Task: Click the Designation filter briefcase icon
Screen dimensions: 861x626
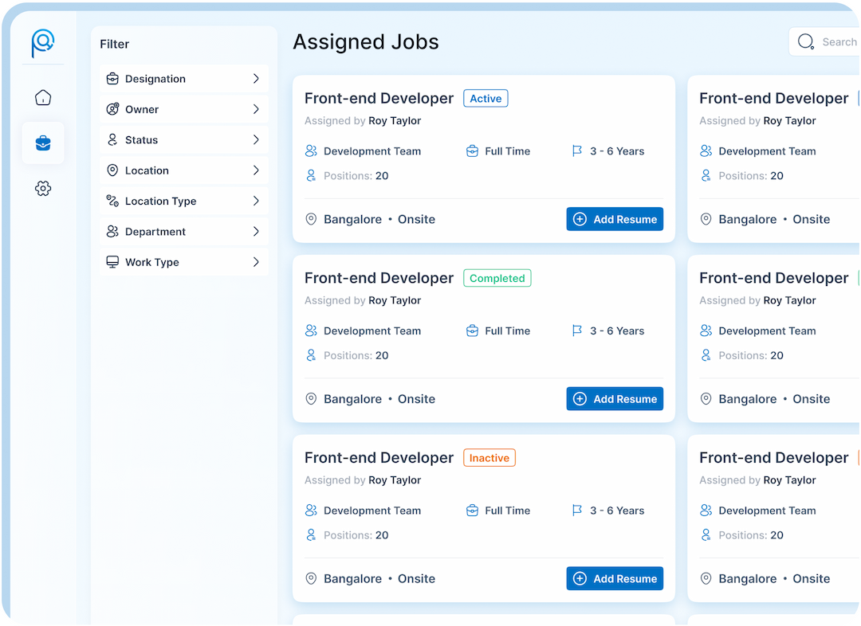Action: pyautogui.click(x=112, y=79)
